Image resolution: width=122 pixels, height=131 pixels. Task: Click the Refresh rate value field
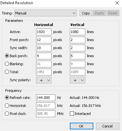pos(46,98)
